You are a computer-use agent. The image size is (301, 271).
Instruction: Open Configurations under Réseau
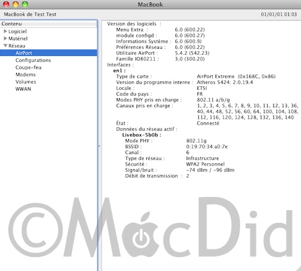[x=33, y=60]
